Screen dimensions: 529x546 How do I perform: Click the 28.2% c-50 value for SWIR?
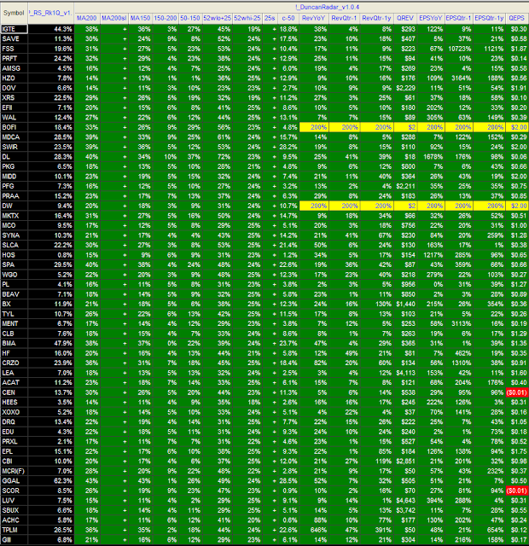pyautogui.click(x=288, y=147)
